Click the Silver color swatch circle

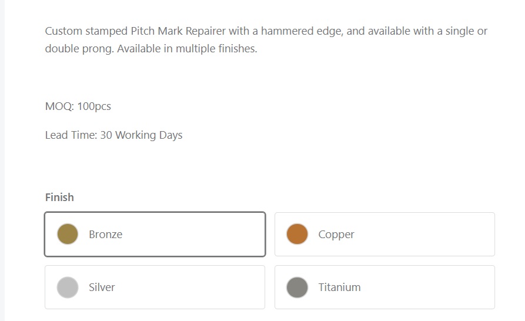tap(68, 287)
